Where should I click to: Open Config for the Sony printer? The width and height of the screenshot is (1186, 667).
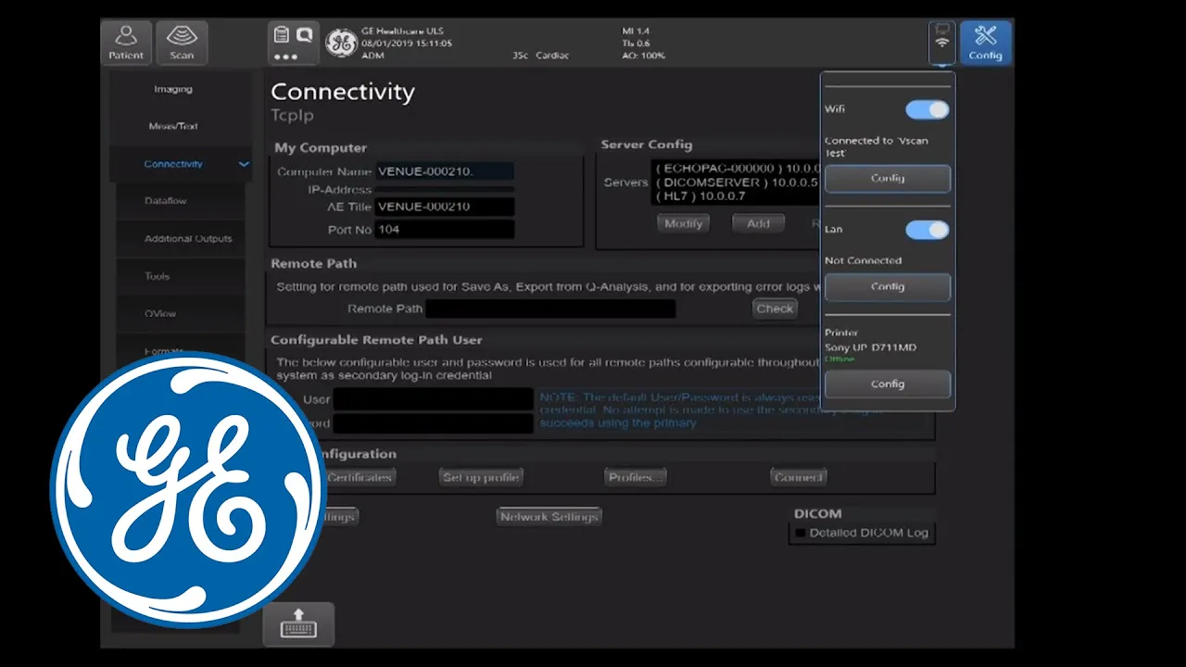tap(888, 384)
